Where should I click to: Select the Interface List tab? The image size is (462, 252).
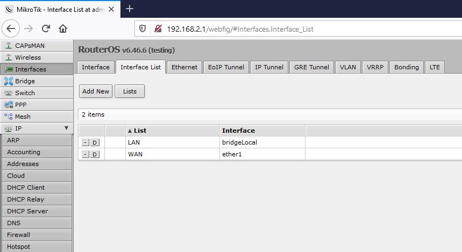140,67
